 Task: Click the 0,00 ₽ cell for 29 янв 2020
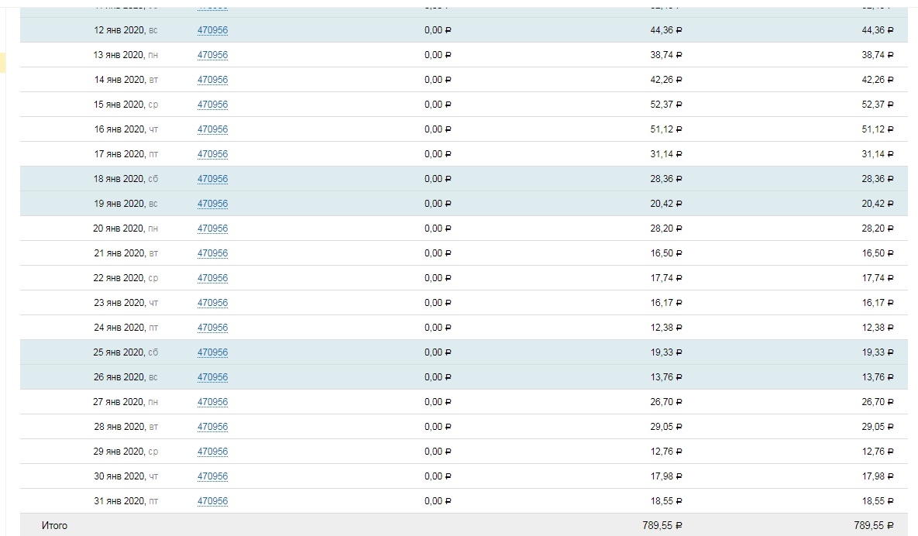438,452
